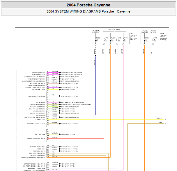The height and width of the screenshot is (171, 177).
Task: Click the "LOW BEAM SWITCH" label
Action: click(39, 111)
